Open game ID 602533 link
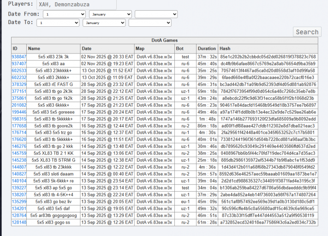 pyautogui.click(x=19, y=71)
